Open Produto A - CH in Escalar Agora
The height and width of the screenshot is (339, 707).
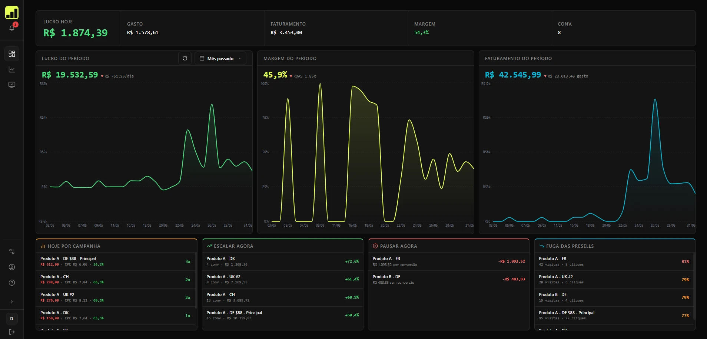click(x=282, y=297)
